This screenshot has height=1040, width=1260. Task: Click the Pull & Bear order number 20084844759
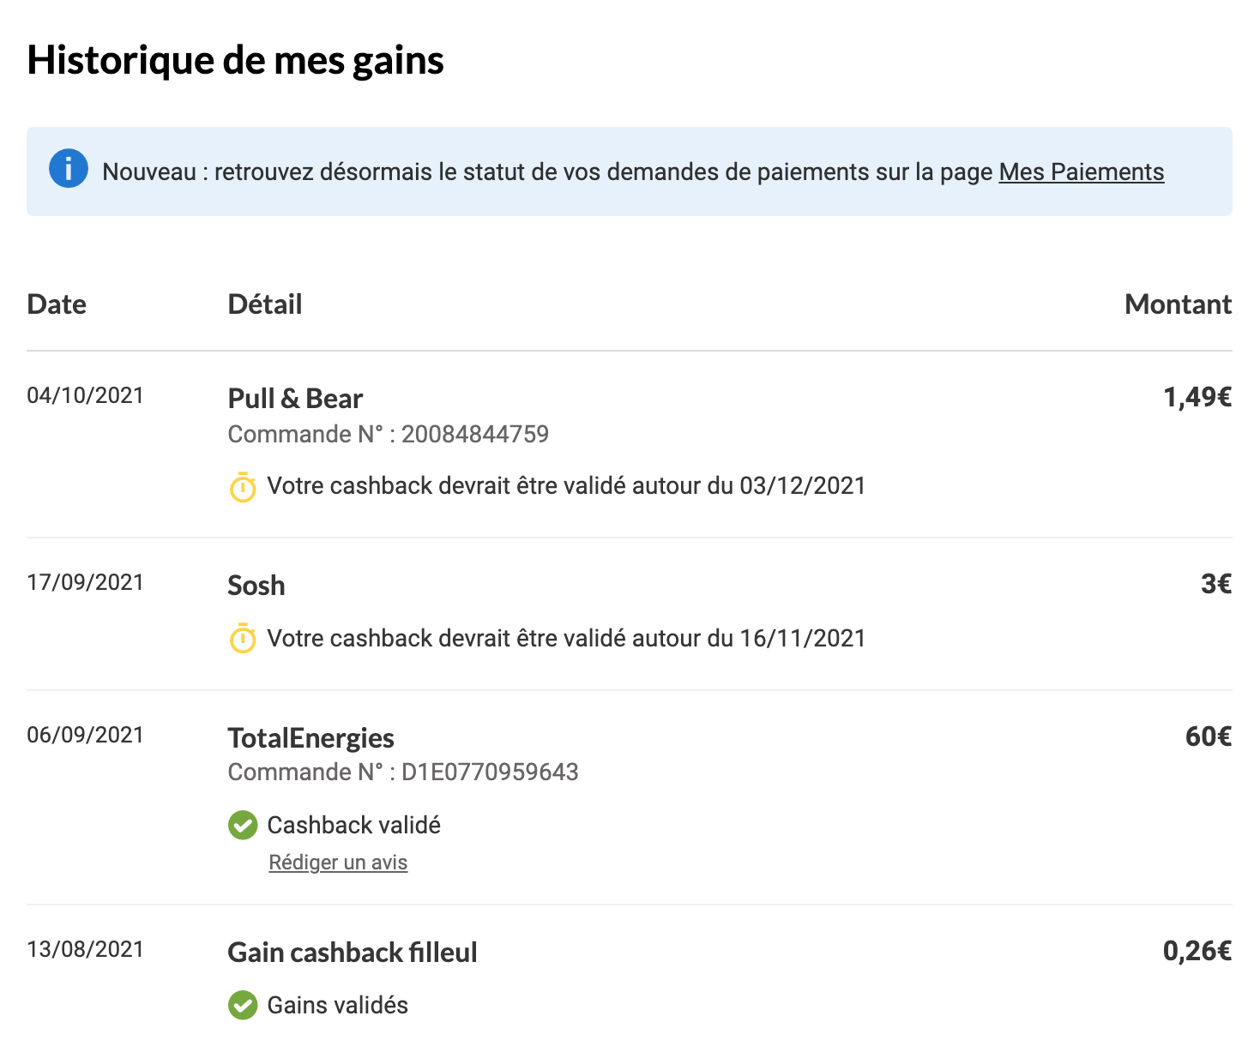coord(475,435)
